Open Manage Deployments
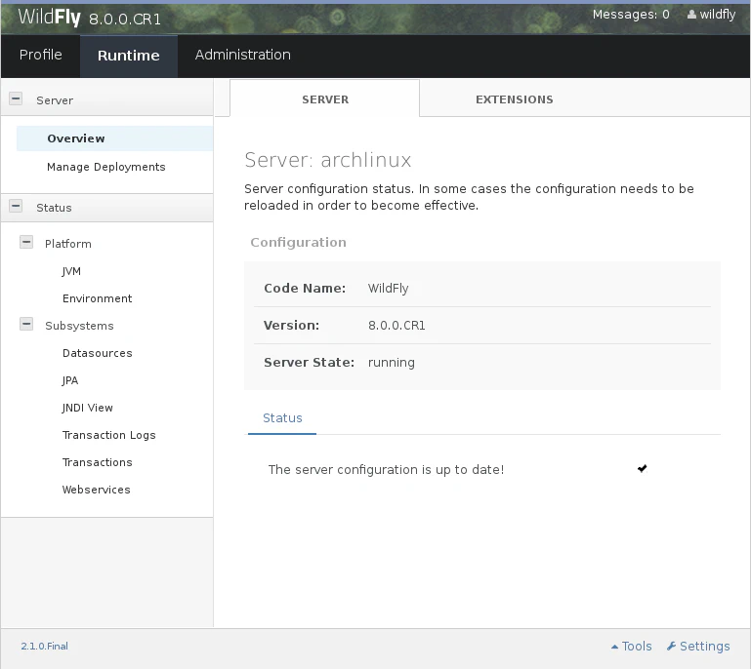Screen dimensions: 751x669 pos(105,167)
